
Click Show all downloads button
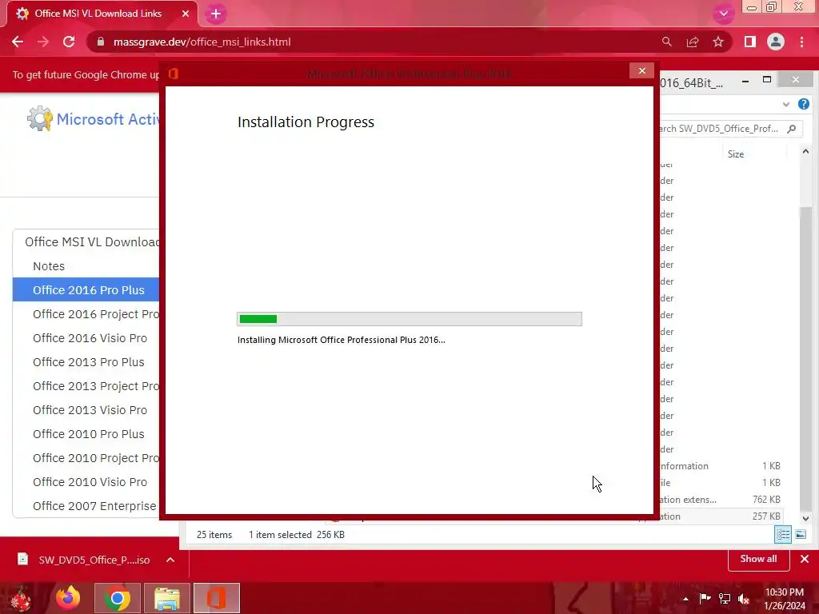758,559
